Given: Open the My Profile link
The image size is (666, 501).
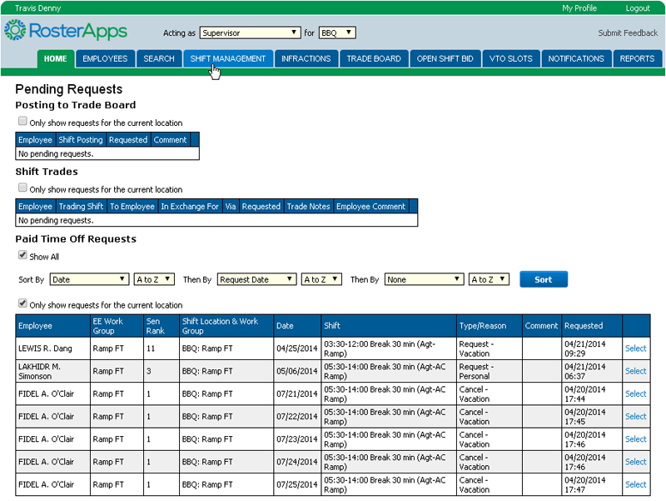Looking at the screenshot, I should [579, 8].
